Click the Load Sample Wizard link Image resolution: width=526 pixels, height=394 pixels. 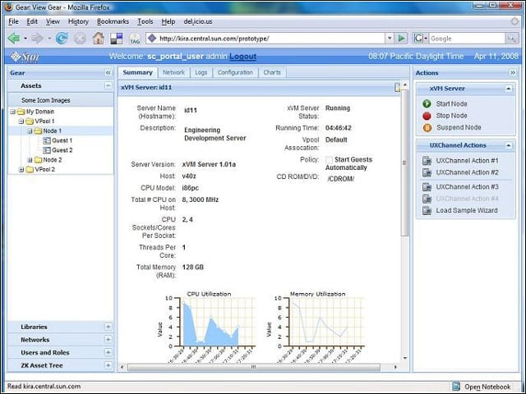(x=467, y=210)
